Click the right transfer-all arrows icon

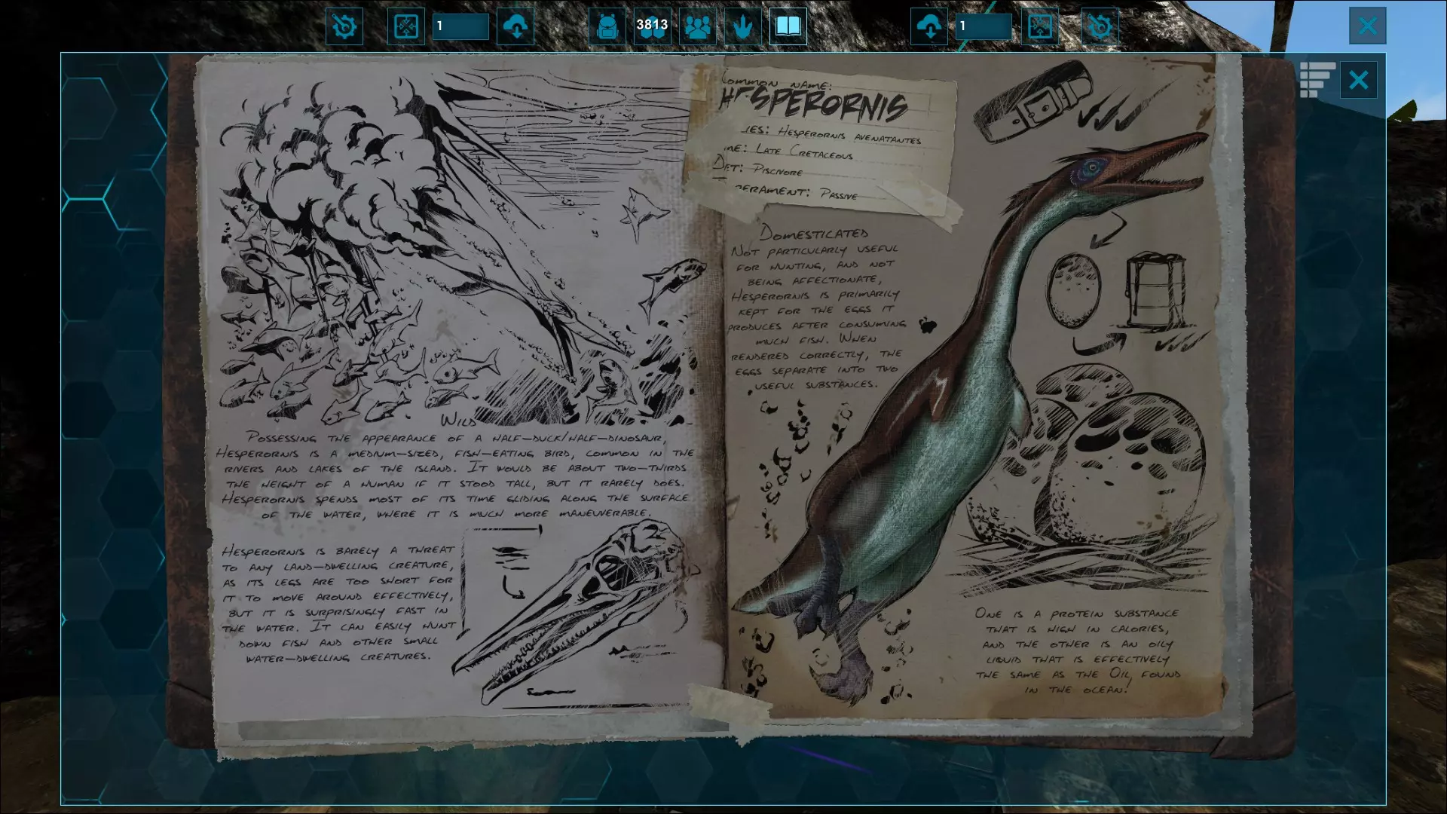(x=1040, y=26)
